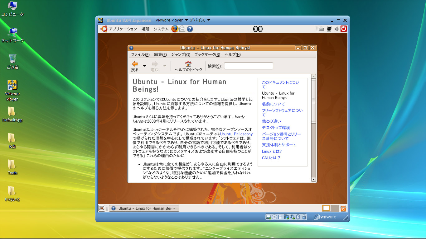
Task: Switch to first workspace in switcher
Action: pyautogui.click(x=326, y=208)
